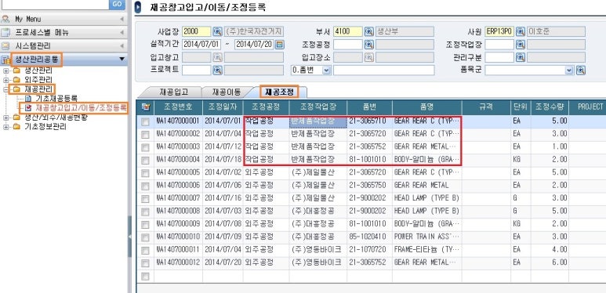Click the title arrow icon beside 재공창고입고/이동/조정등록
606x293 pixels.
(x=139, y=7)
